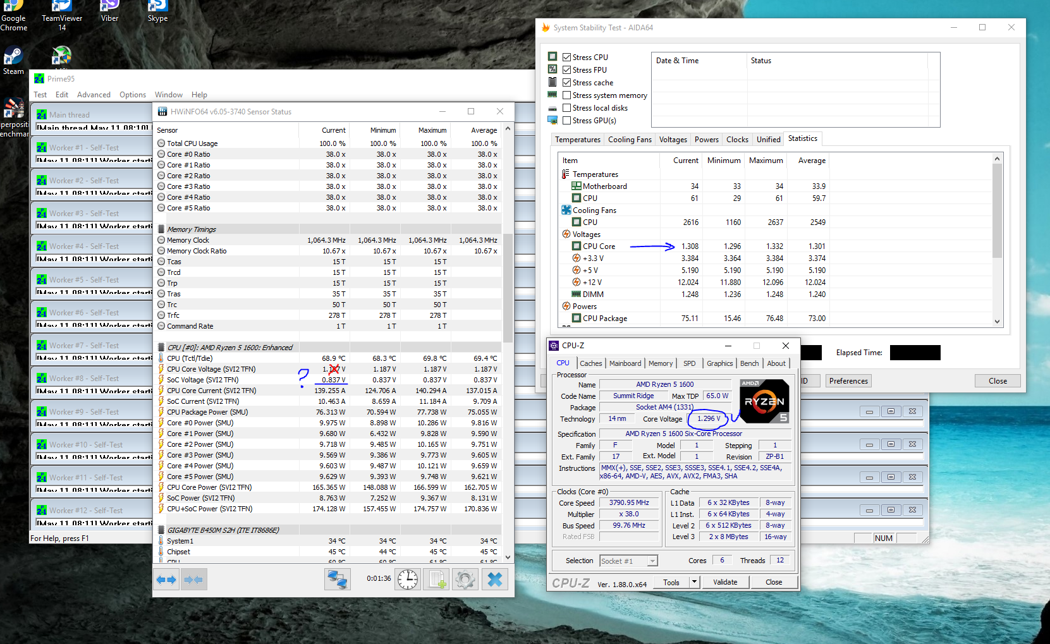The width and height of the screenshot is (1050, 644).
Task: Uncheck Stress CPU in AIDA64
Action: click(x=567, y=58)
